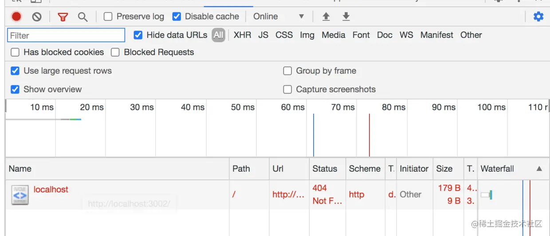The width and height of the screenshot is (550, 236).
Task: Clear the network log
Action: click(x=37, y=17)
